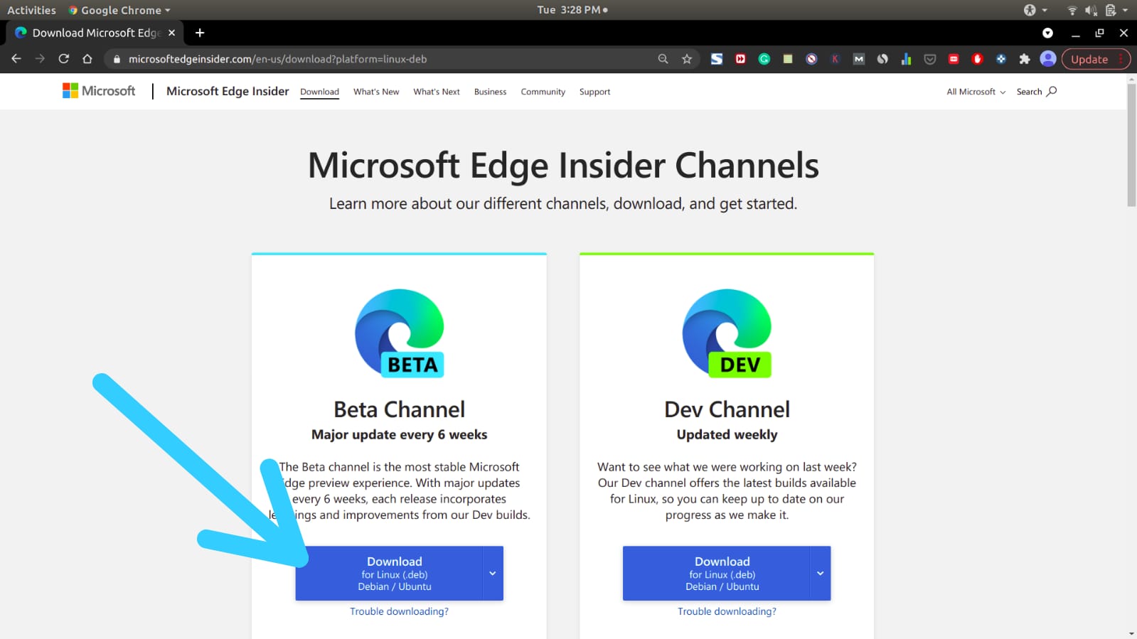The height and width of the screenshot is (639, 1137).
Task: Expand the All Microsoft menu
Action: 976,92
